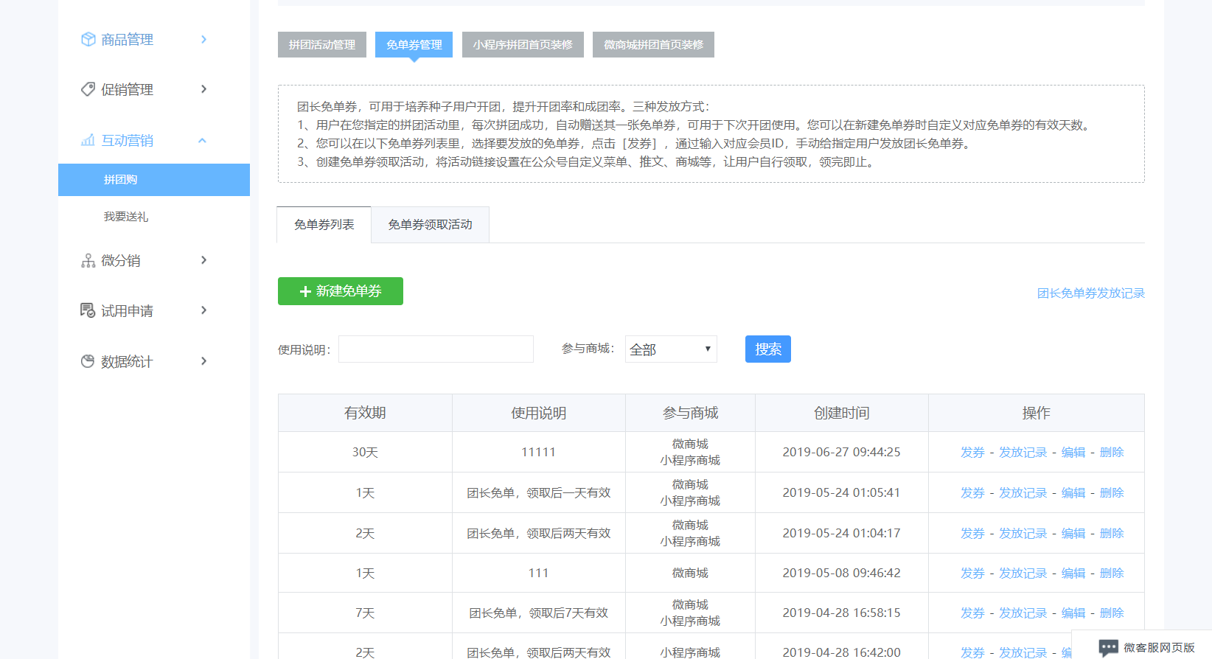Expand the 促销管理 chevron
The height and width of the screenshot is (659, 1212).
[x=203, y=89]
